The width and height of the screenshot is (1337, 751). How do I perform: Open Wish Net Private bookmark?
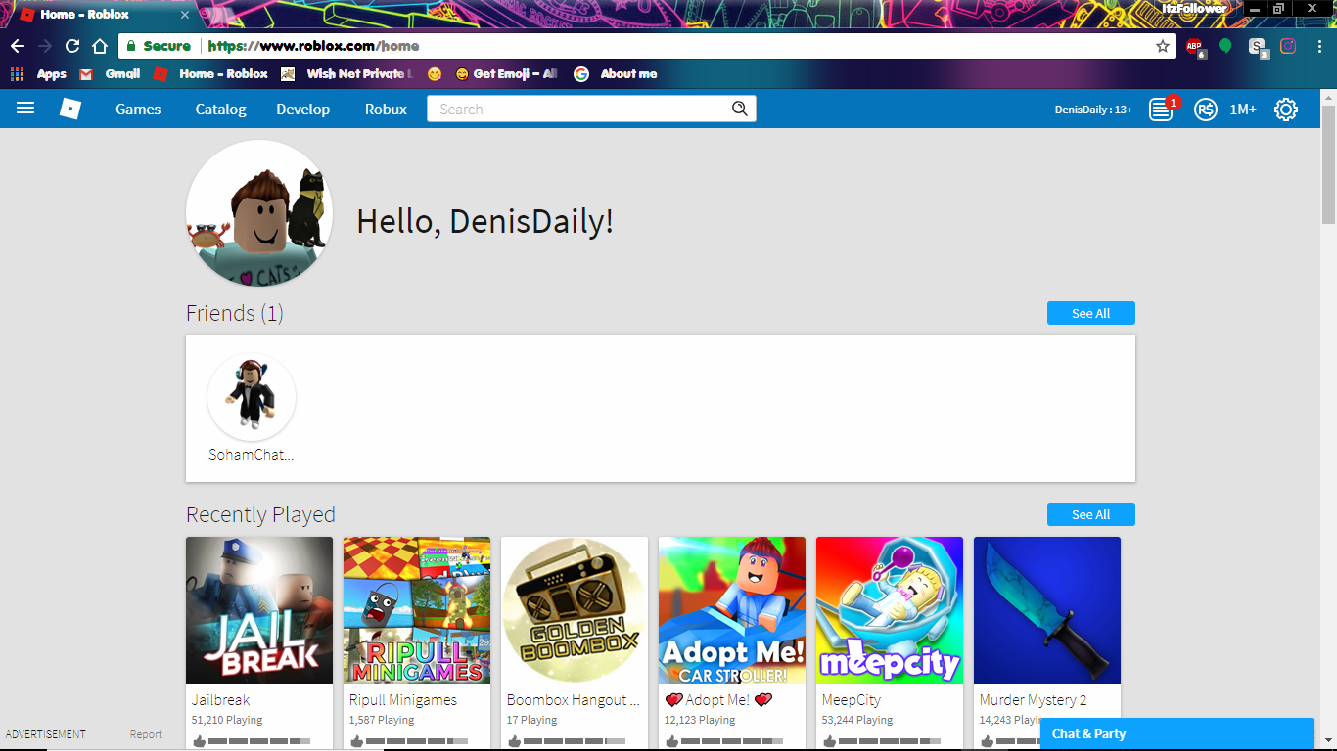click(x=347, y=73)
